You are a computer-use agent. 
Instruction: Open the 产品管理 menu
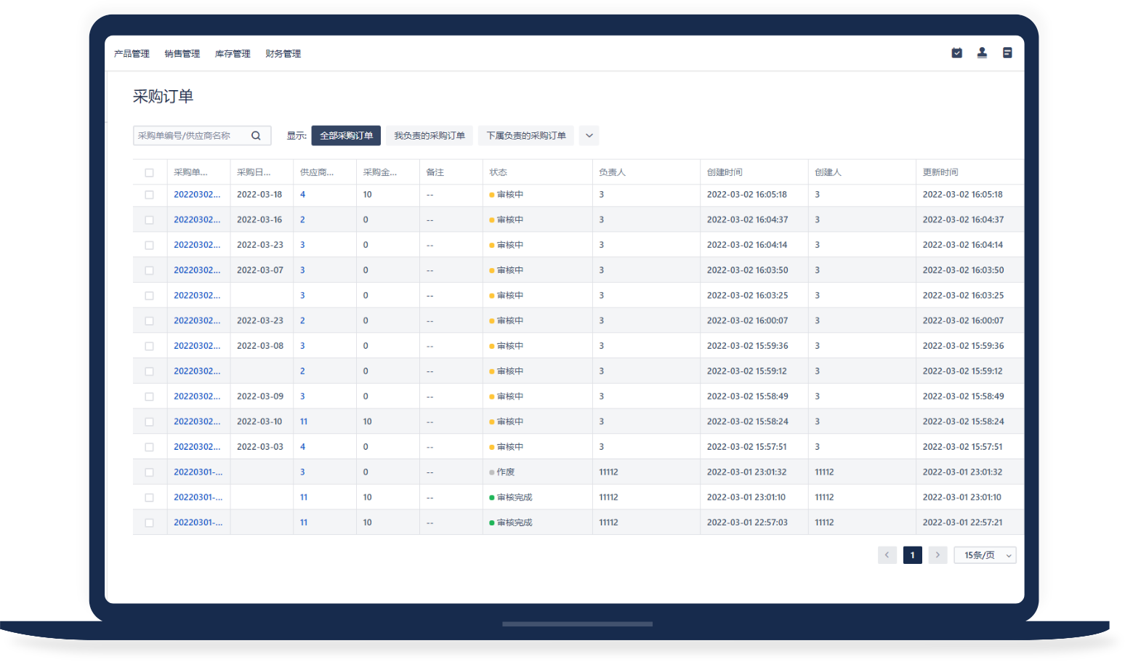132,54
